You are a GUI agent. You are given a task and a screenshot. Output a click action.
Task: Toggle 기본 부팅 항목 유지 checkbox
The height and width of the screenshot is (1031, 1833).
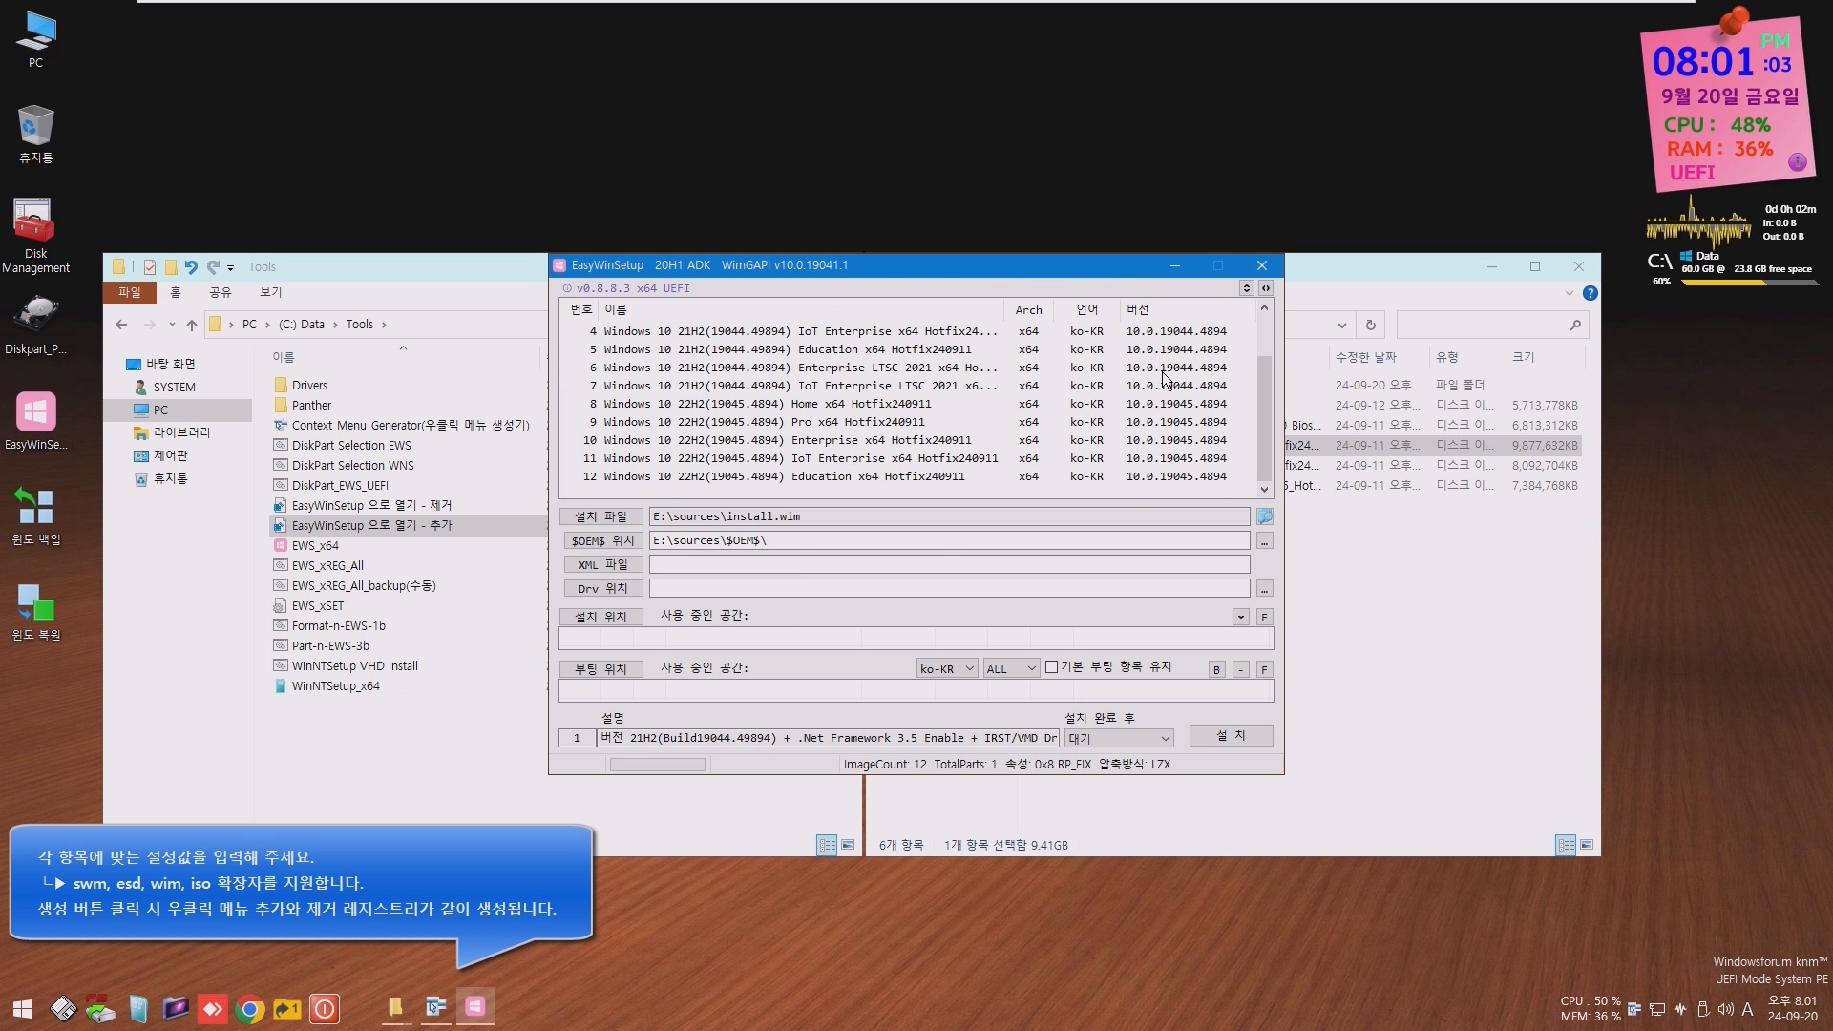coord(1051,667)
